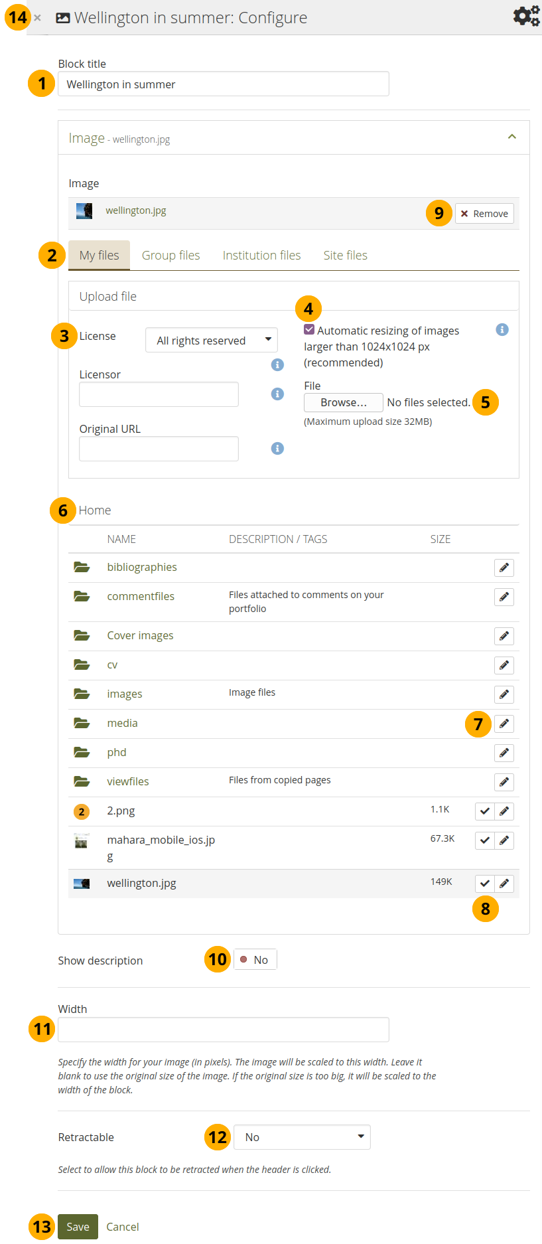Select mahara_mobile_ios.jpg using its checkmark button
The height and width of the screenshot is (1244, 542).
(485, 840)
